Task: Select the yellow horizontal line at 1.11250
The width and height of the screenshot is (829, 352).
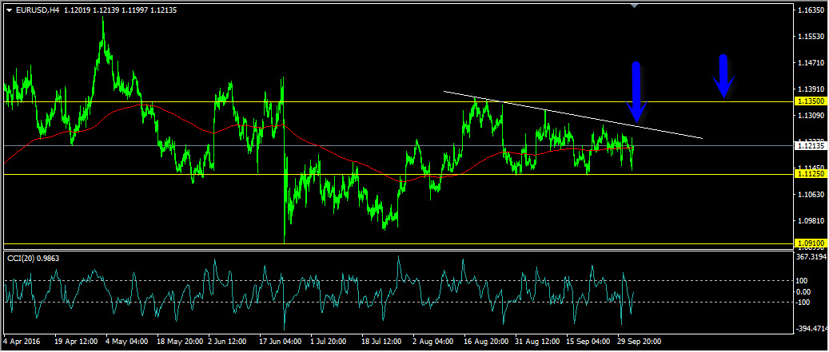Action: (x=399, y=174)
